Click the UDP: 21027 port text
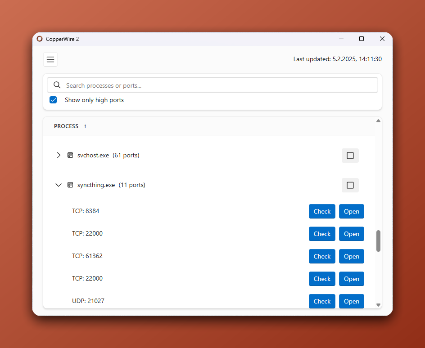This screenshot has height=348, width=425. click(88, 301)
